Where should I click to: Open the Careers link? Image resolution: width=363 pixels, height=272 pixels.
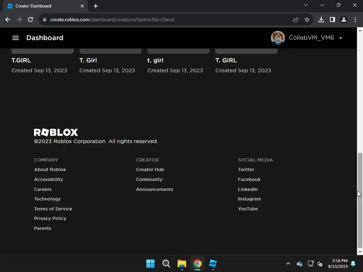(43, 189)
